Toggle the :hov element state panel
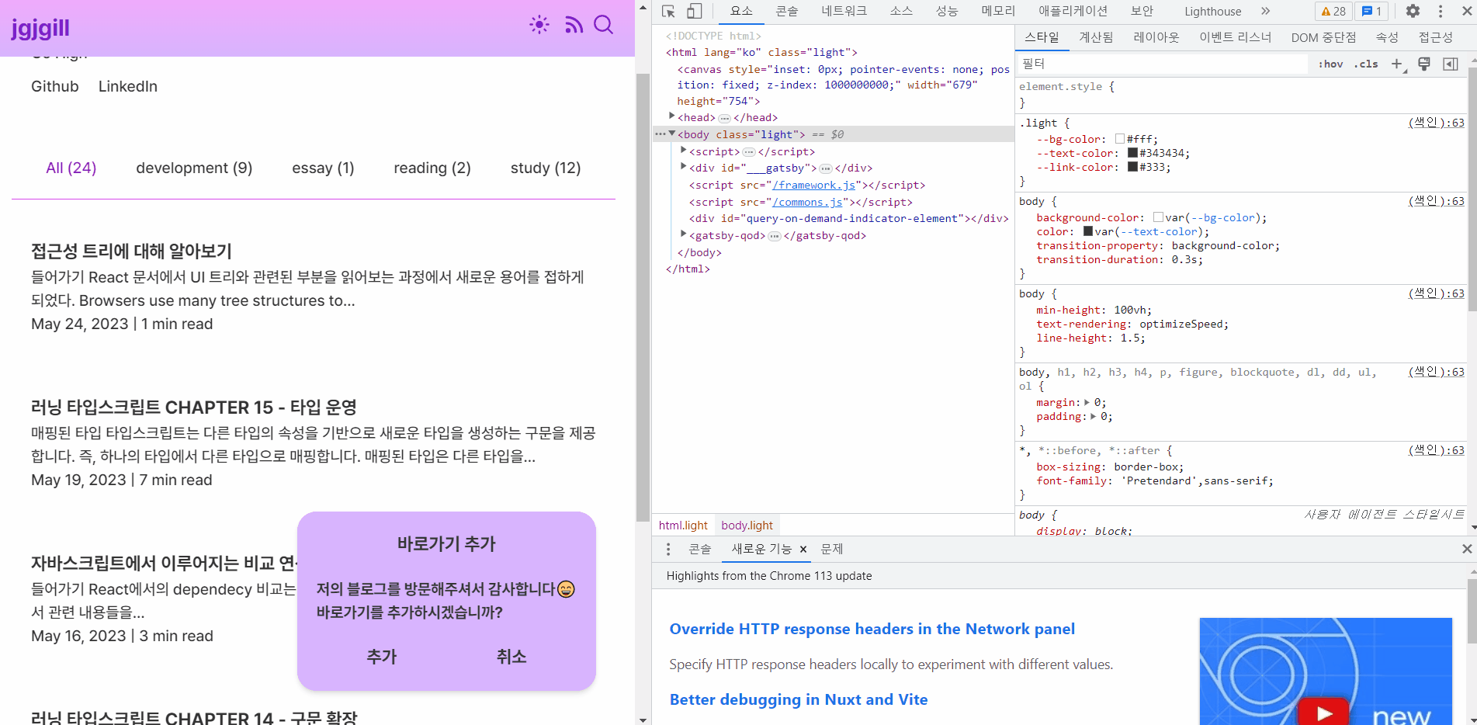This screenshot has height=725, width=1477. [1330, 64]
